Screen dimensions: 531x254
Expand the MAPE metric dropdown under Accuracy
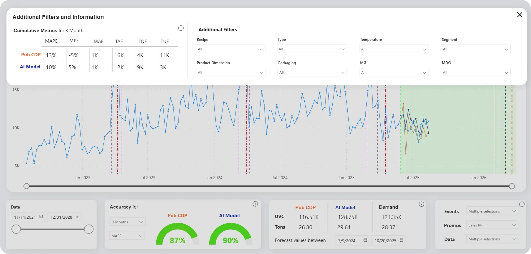click(127, 236)
